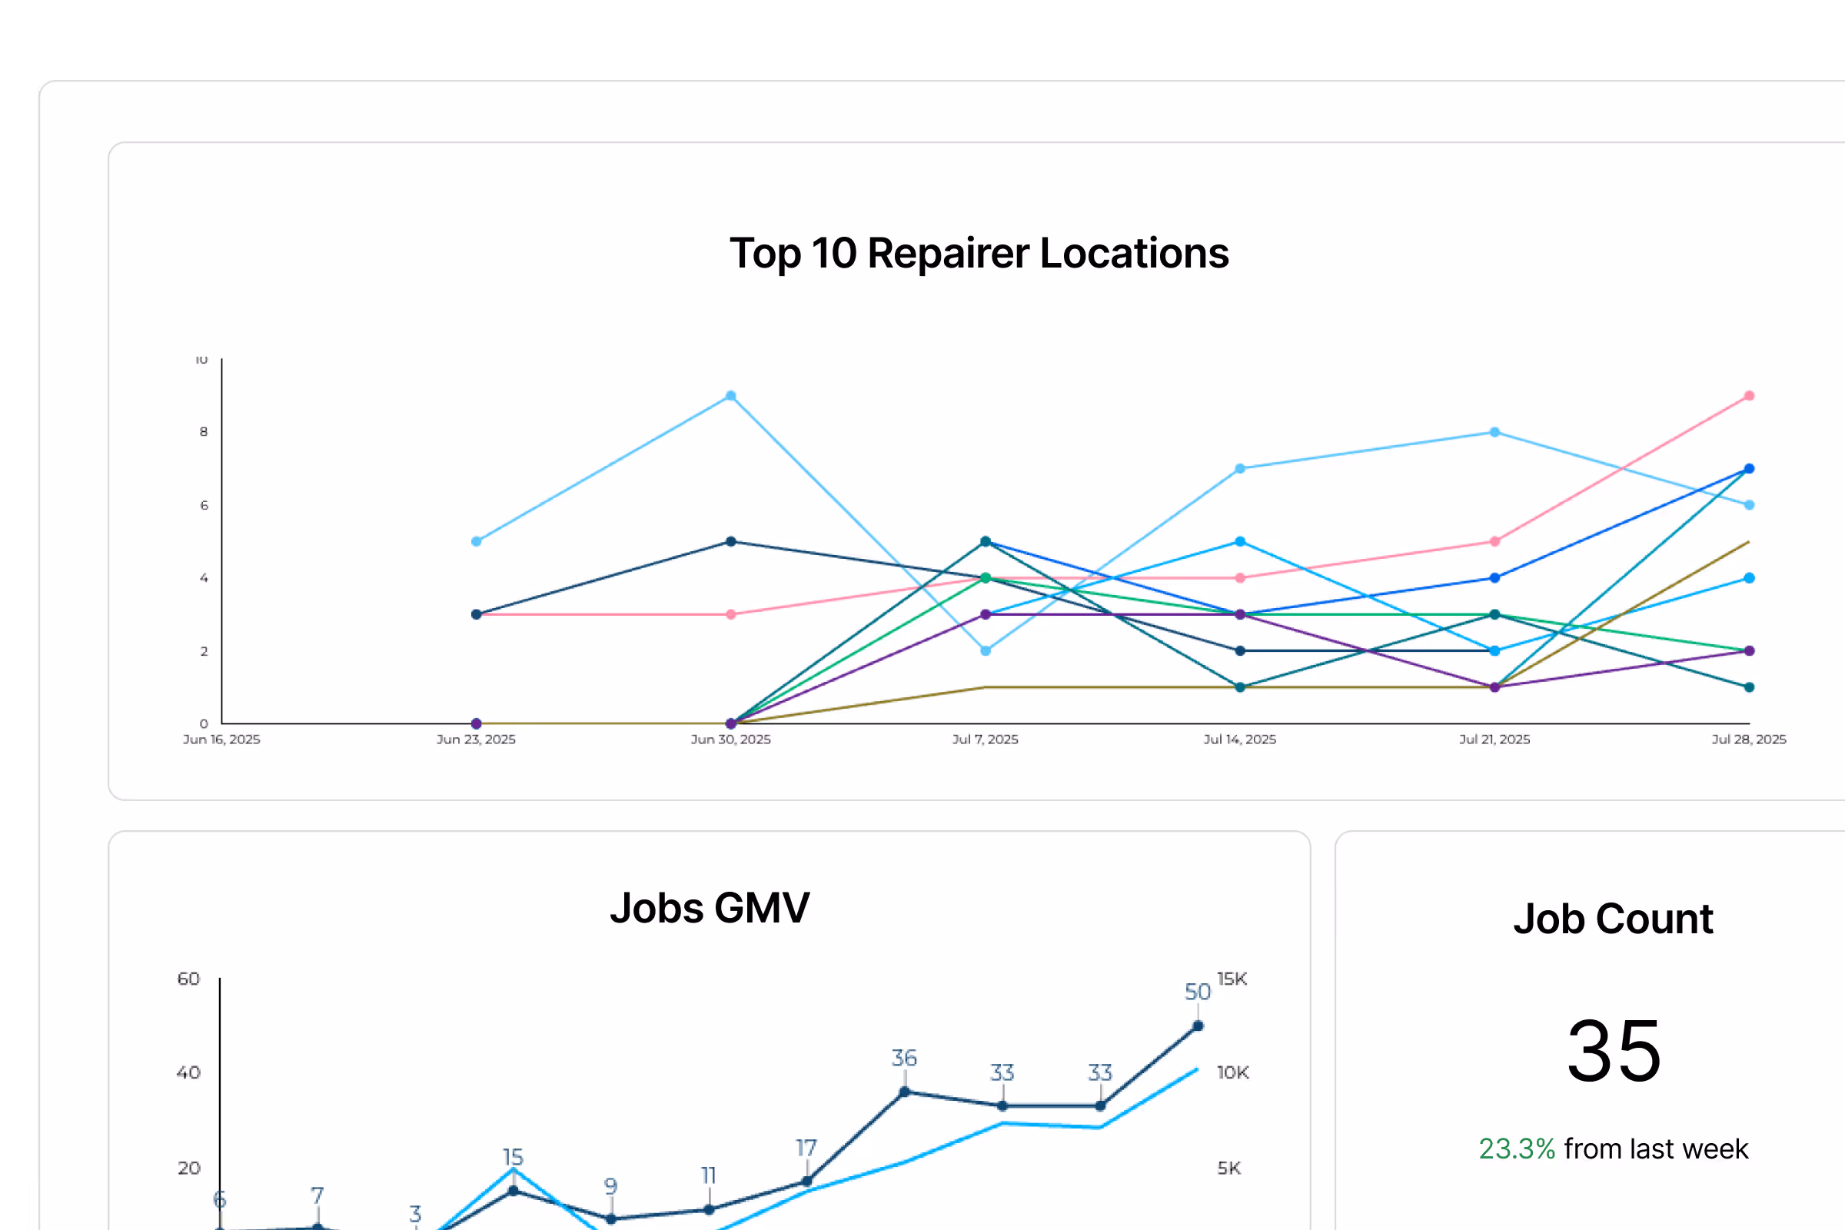Click the "Jun 23, 2025" axis label
Image resolution: width=1845 pixels, height=1230 pixels.
tap(476, 739)
